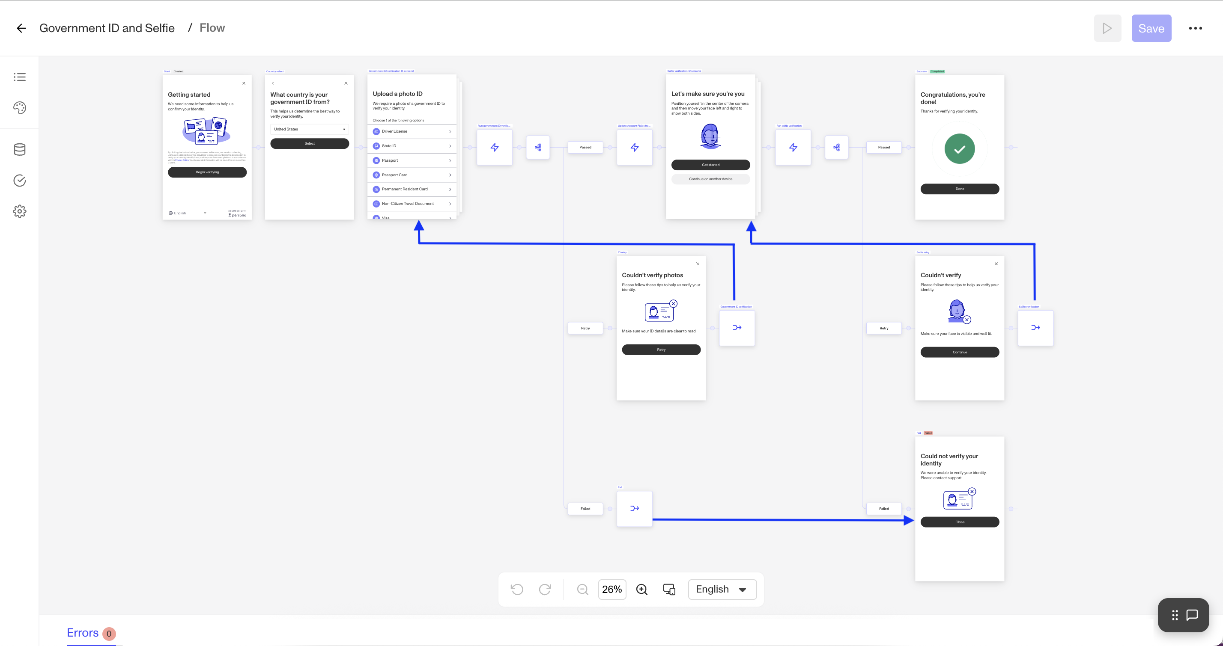Click the Flow breadcrumb
This screenshot has height=646, width=1223.
click(x=212, y=28)
